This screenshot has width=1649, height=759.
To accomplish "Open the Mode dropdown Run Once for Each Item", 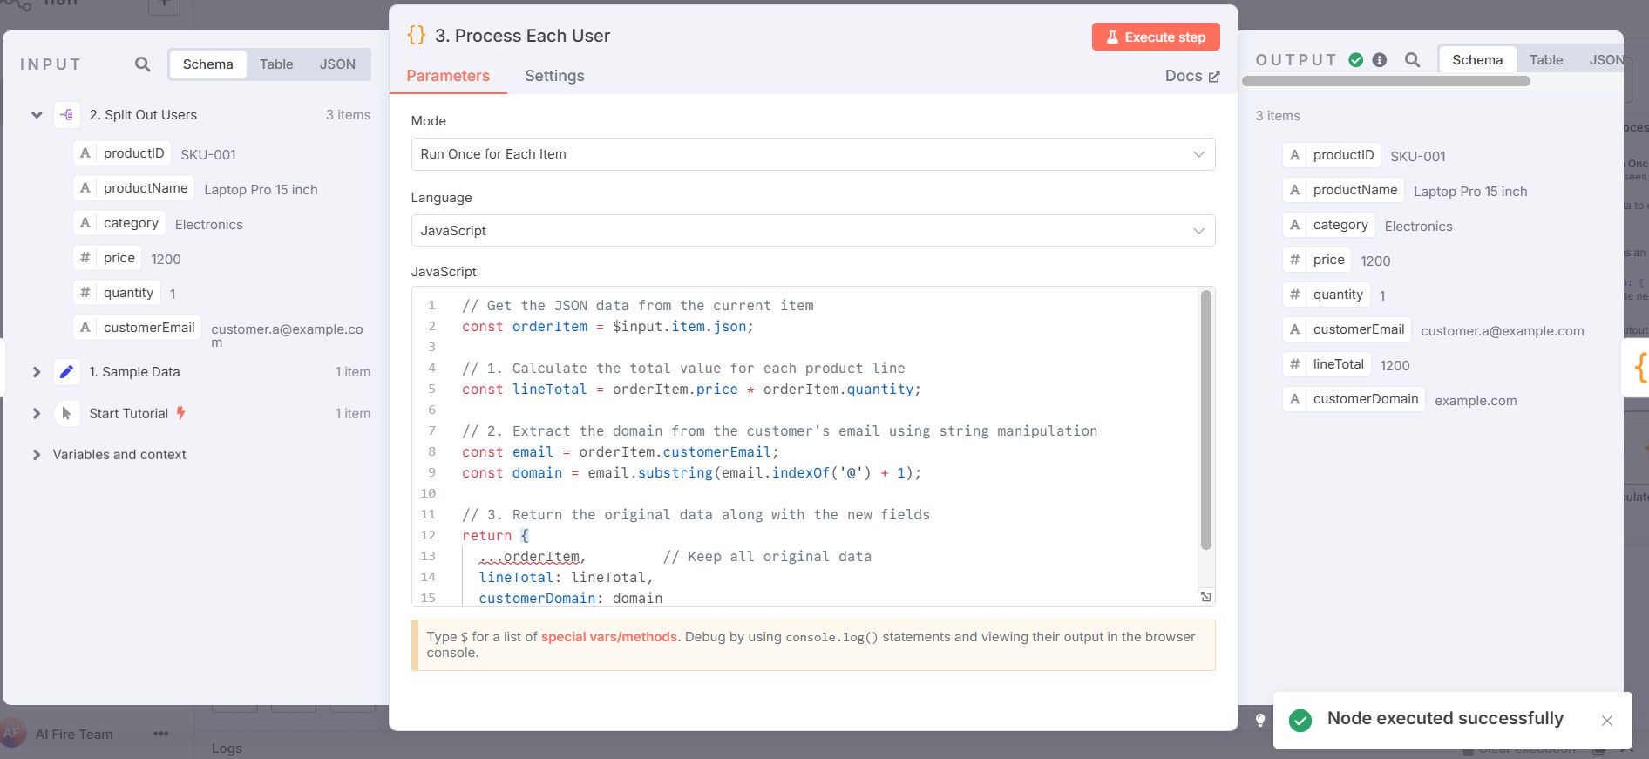I will click(812, 154).
